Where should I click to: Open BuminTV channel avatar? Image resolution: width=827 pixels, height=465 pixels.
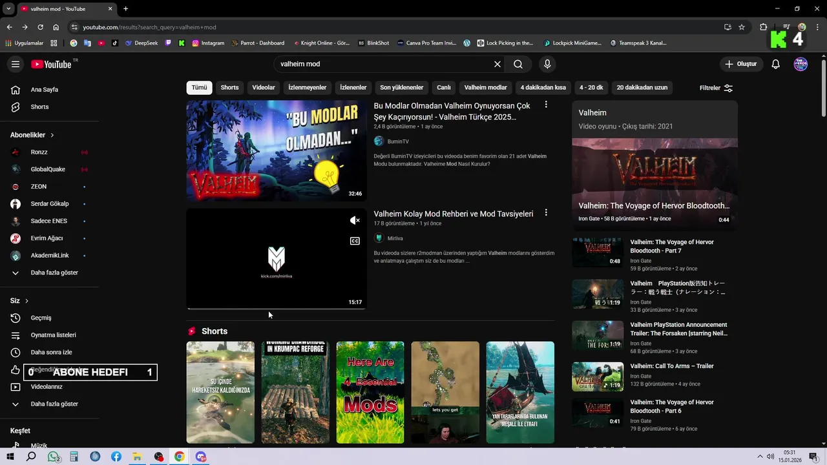(379, 141)
